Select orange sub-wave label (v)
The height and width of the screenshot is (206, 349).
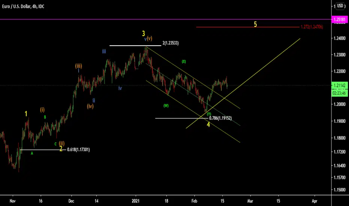click(149, 38)
